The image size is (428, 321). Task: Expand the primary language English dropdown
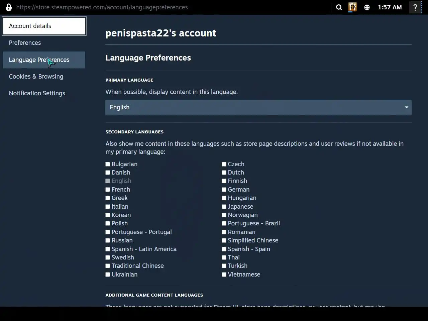258,107
